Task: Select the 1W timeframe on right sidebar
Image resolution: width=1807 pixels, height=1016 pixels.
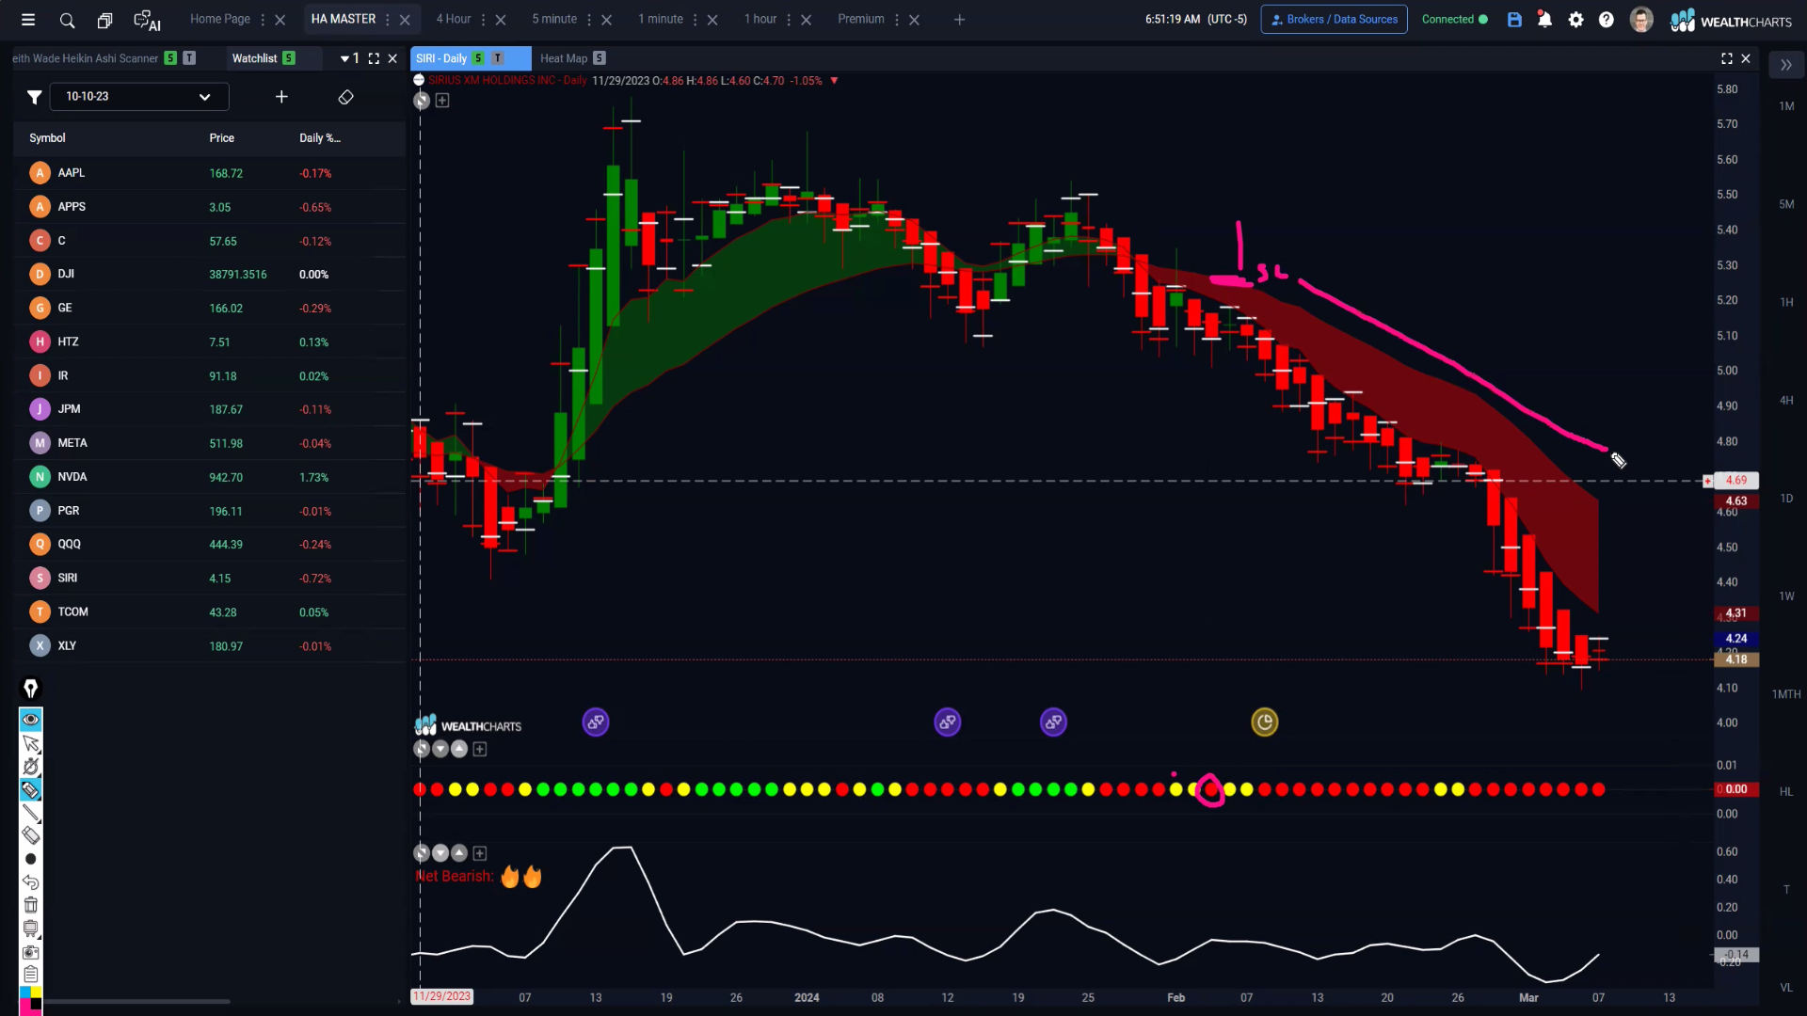Action: point(1786,596)
